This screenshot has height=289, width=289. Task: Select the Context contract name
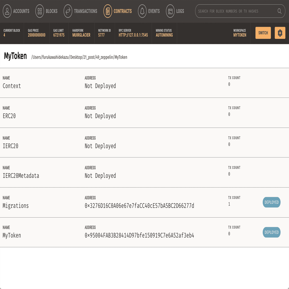coord(12,86)
